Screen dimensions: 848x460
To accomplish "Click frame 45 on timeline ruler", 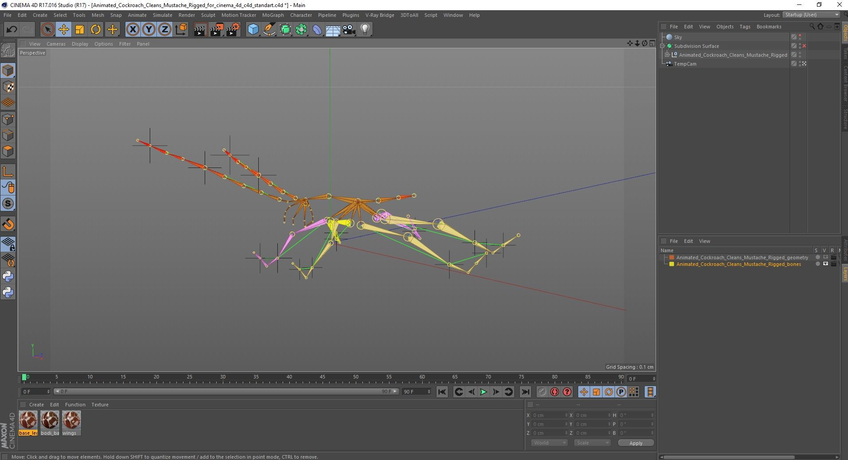I will tap(323, 378).
